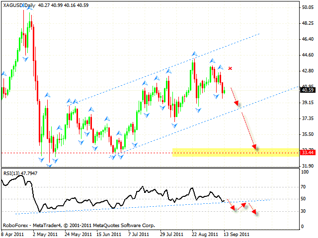318x238 pixels.
Task: Click the red 33.44 price level tag
Action: tap(307, 153)
